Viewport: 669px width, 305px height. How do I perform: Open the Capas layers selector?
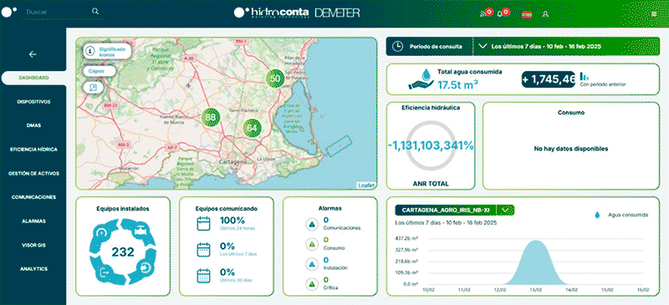[99, 71]
